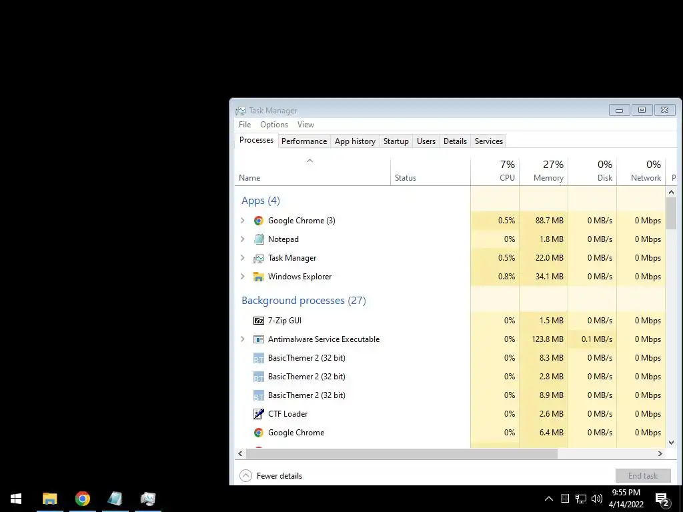Image resolution: width=683 pixels, height=512 pixels.
Task: Click the 0.8% CPU cell for Windows Explorer
Action: pyautogui.click(x=495, y=277)
